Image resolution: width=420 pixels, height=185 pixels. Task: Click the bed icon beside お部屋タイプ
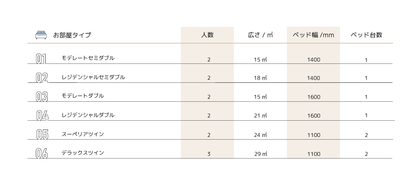pos(41,35)
